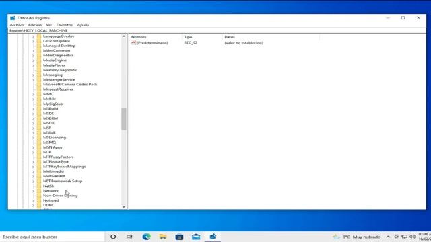Open Mail app from the taskbar
This screenshot has height=242, width=431.
pos(196,237)
